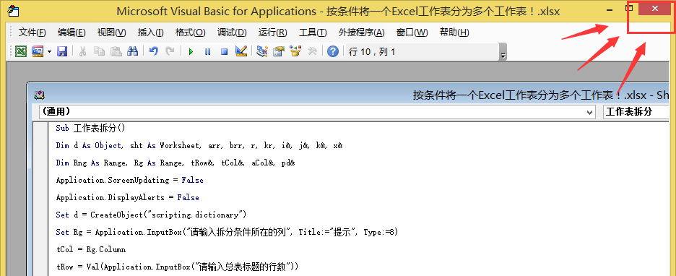This screenshot has height=276, width=676.
Task: Open the 编辑(E) menu
Action: click(x=71, y=33)
